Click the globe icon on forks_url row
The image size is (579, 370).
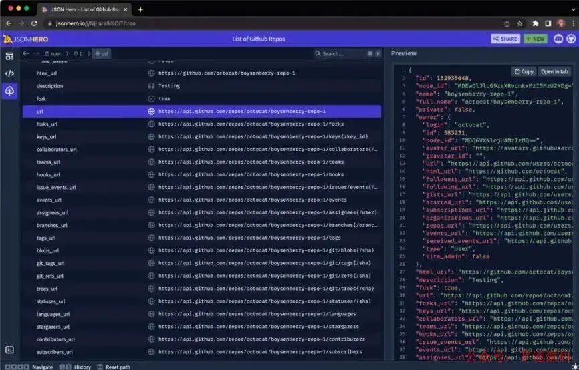point(151,124)
